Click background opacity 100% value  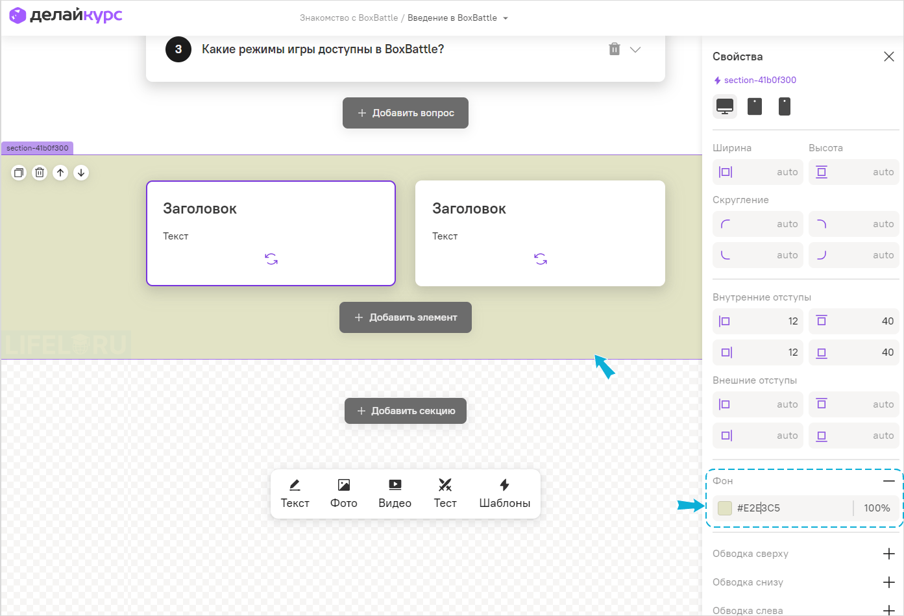pos(877,508)
